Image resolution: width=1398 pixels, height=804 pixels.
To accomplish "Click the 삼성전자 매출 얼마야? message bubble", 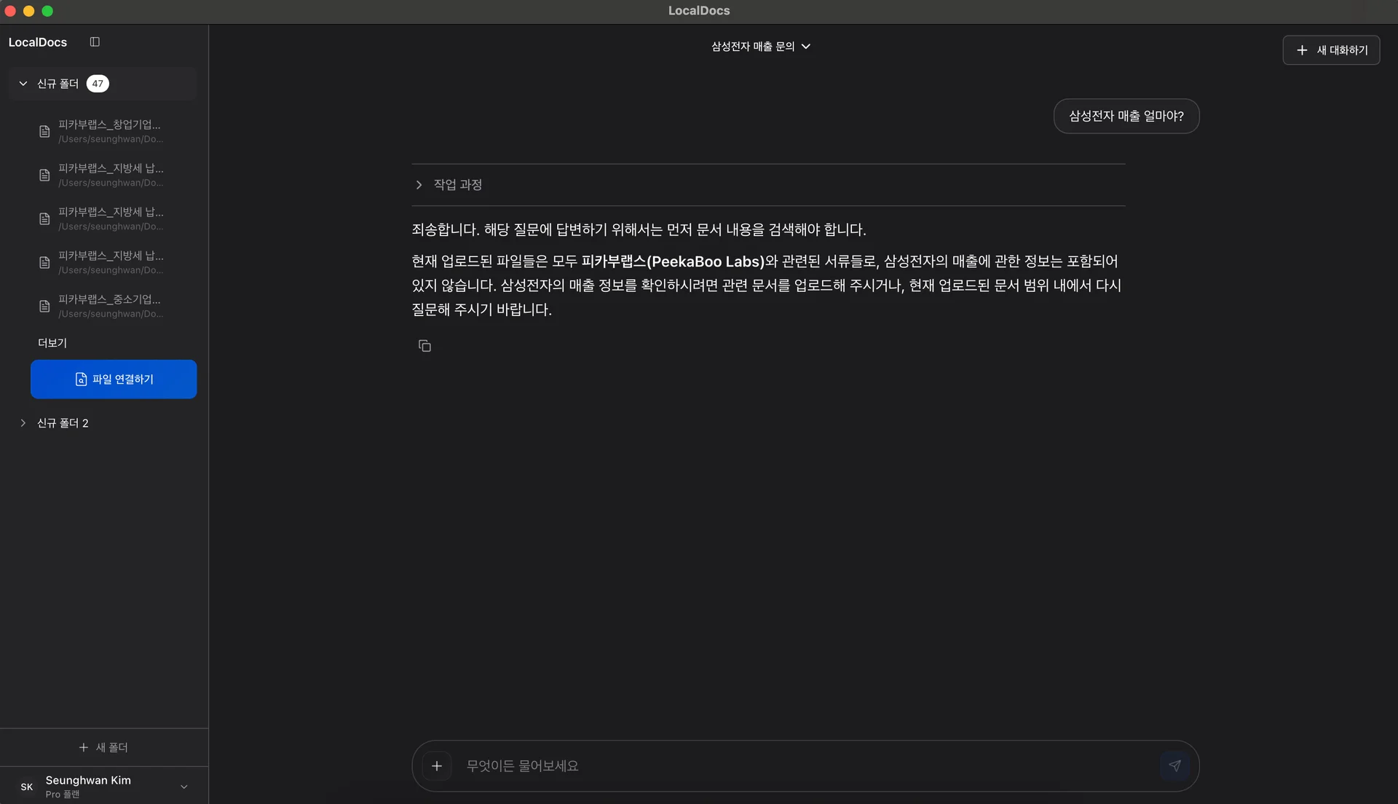I will coord(1126,116).
